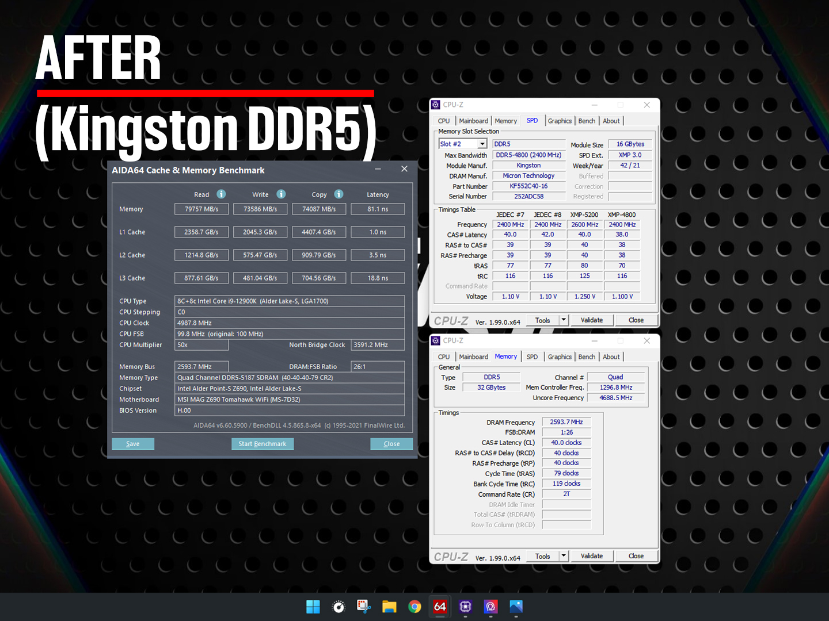
Task: Click the CPU-Z logo icon in upper window title
Action: pyautogui.click(x=436, y=105)
